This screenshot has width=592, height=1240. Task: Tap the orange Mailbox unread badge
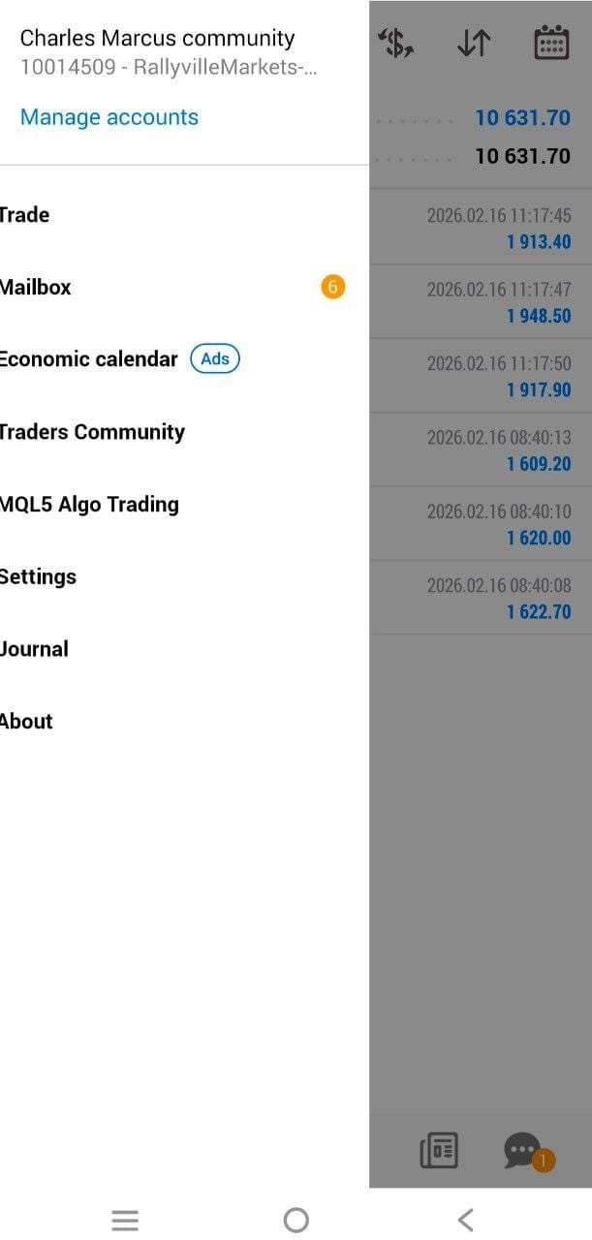coord(332,287)
